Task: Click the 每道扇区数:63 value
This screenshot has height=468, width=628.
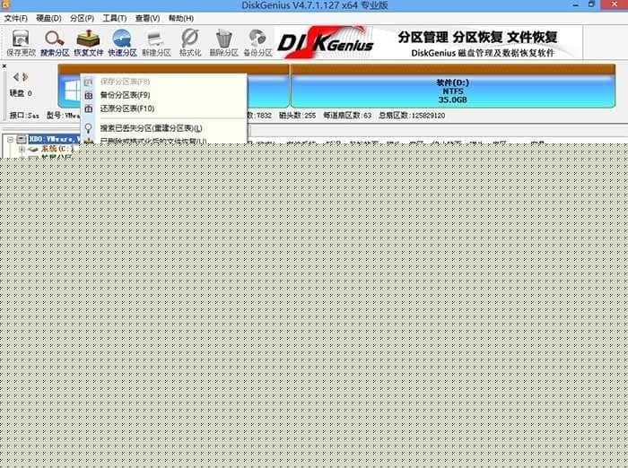Action: pos(347,116)
